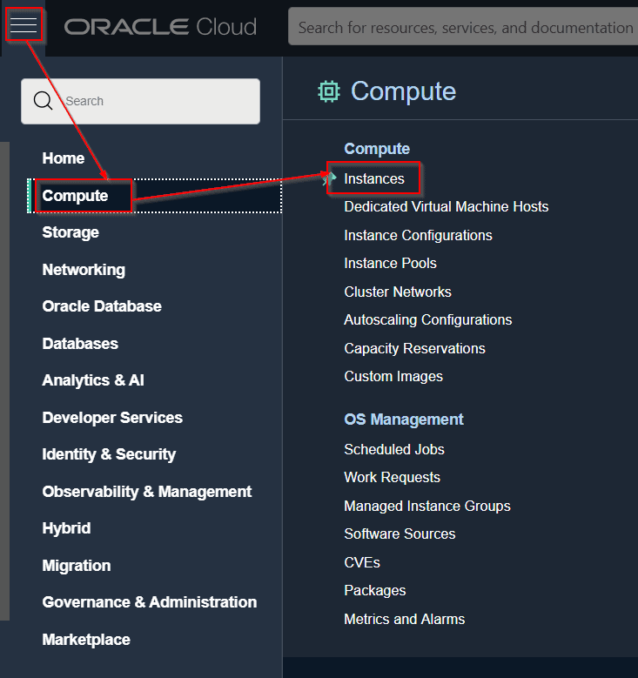
Task: Select Home in the navigation menu
Action: [64, 158]
